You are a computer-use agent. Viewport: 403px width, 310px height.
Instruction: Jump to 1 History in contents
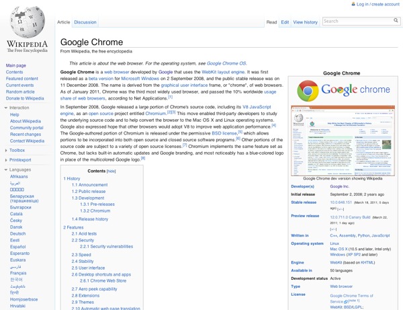pyautogui.click(x=72, y=179)
